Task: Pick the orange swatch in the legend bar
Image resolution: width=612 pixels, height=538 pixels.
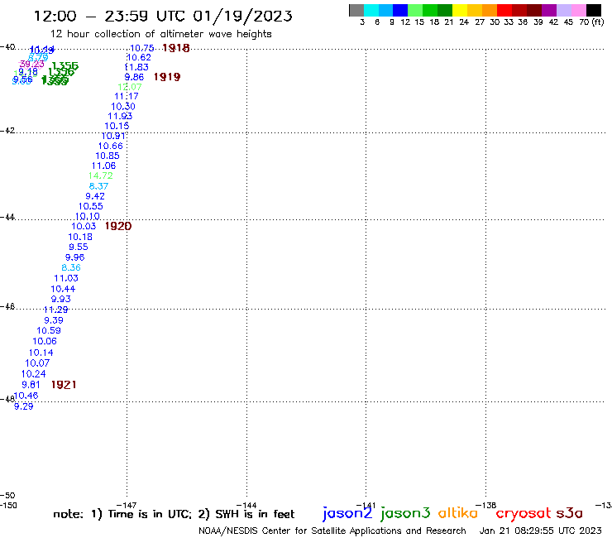Action: coord(490,10)
